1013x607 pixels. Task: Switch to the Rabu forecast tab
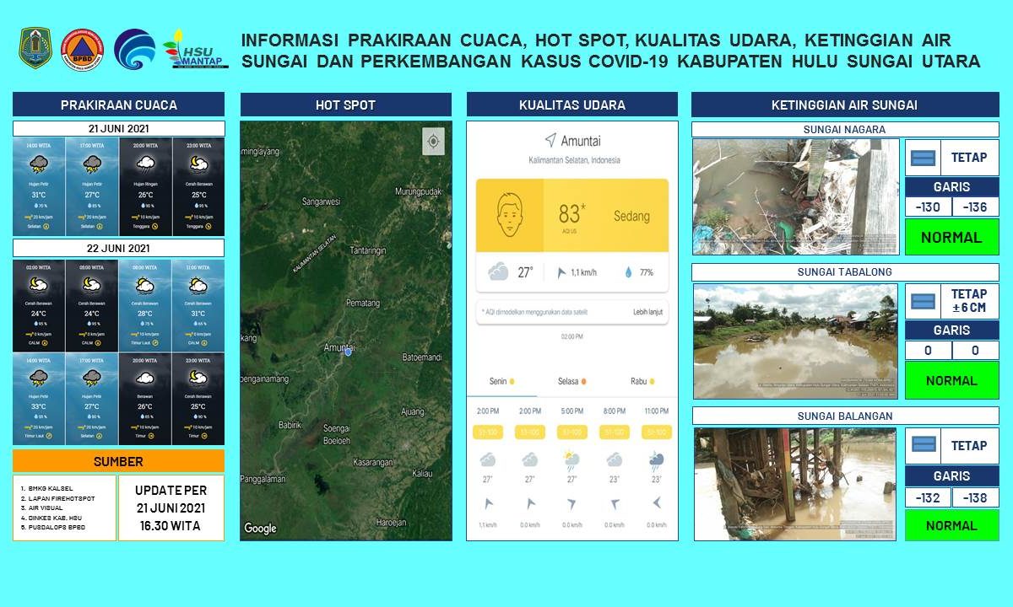[x=642, y=381]
